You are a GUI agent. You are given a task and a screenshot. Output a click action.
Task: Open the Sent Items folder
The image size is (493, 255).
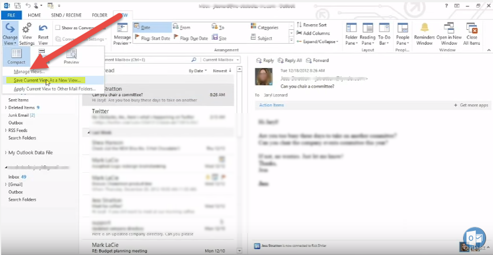click(x=18, y=100)
